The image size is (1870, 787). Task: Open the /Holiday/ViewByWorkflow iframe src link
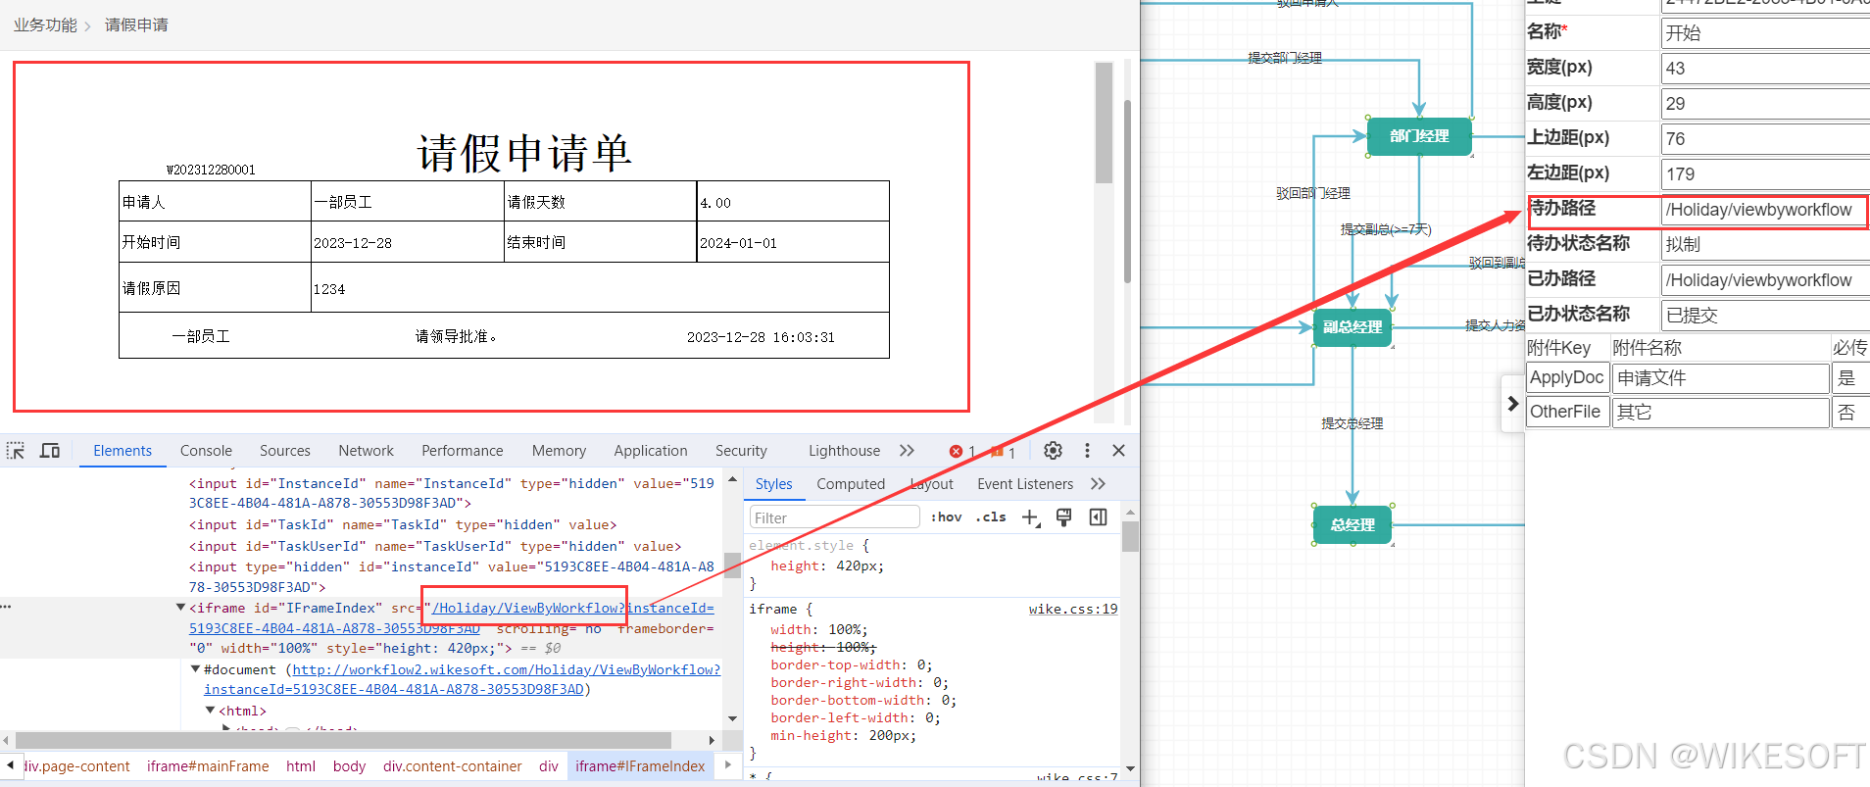tap(526, 608)
